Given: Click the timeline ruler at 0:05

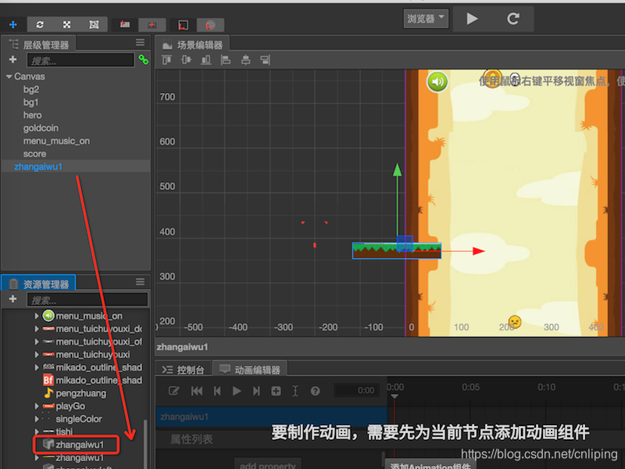Looking at the screenshot, I should tap(470, 387).
